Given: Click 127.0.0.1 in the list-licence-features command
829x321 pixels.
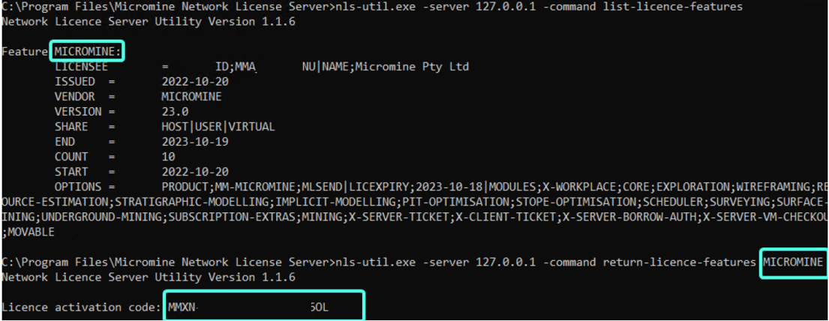Looking at the screenshot, I should tap(506, 7).
